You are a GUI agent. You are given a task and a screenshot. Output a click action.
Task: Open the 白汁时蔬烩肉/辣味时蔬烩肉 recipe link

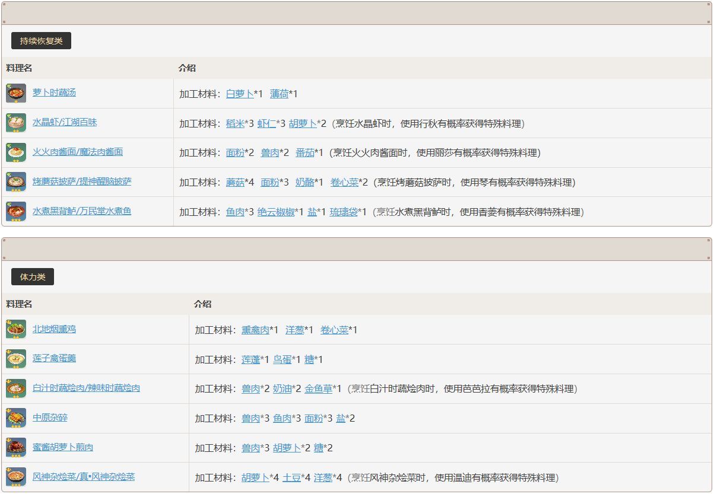86,388
